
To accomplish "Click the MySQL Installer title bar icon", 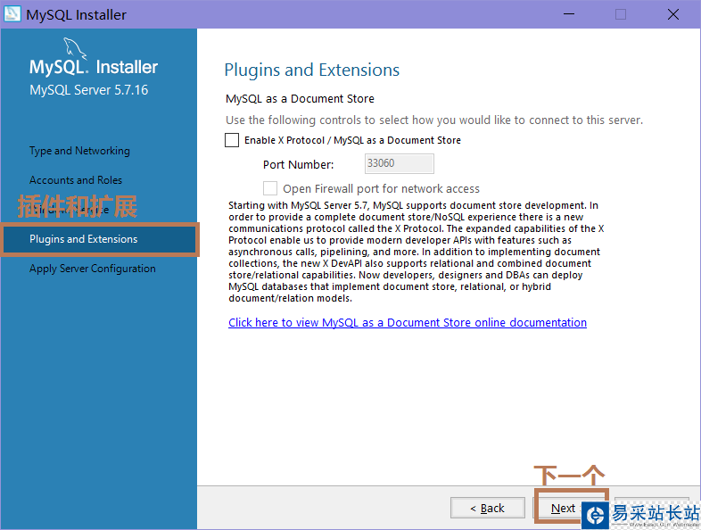I will [x=12, y=14].
